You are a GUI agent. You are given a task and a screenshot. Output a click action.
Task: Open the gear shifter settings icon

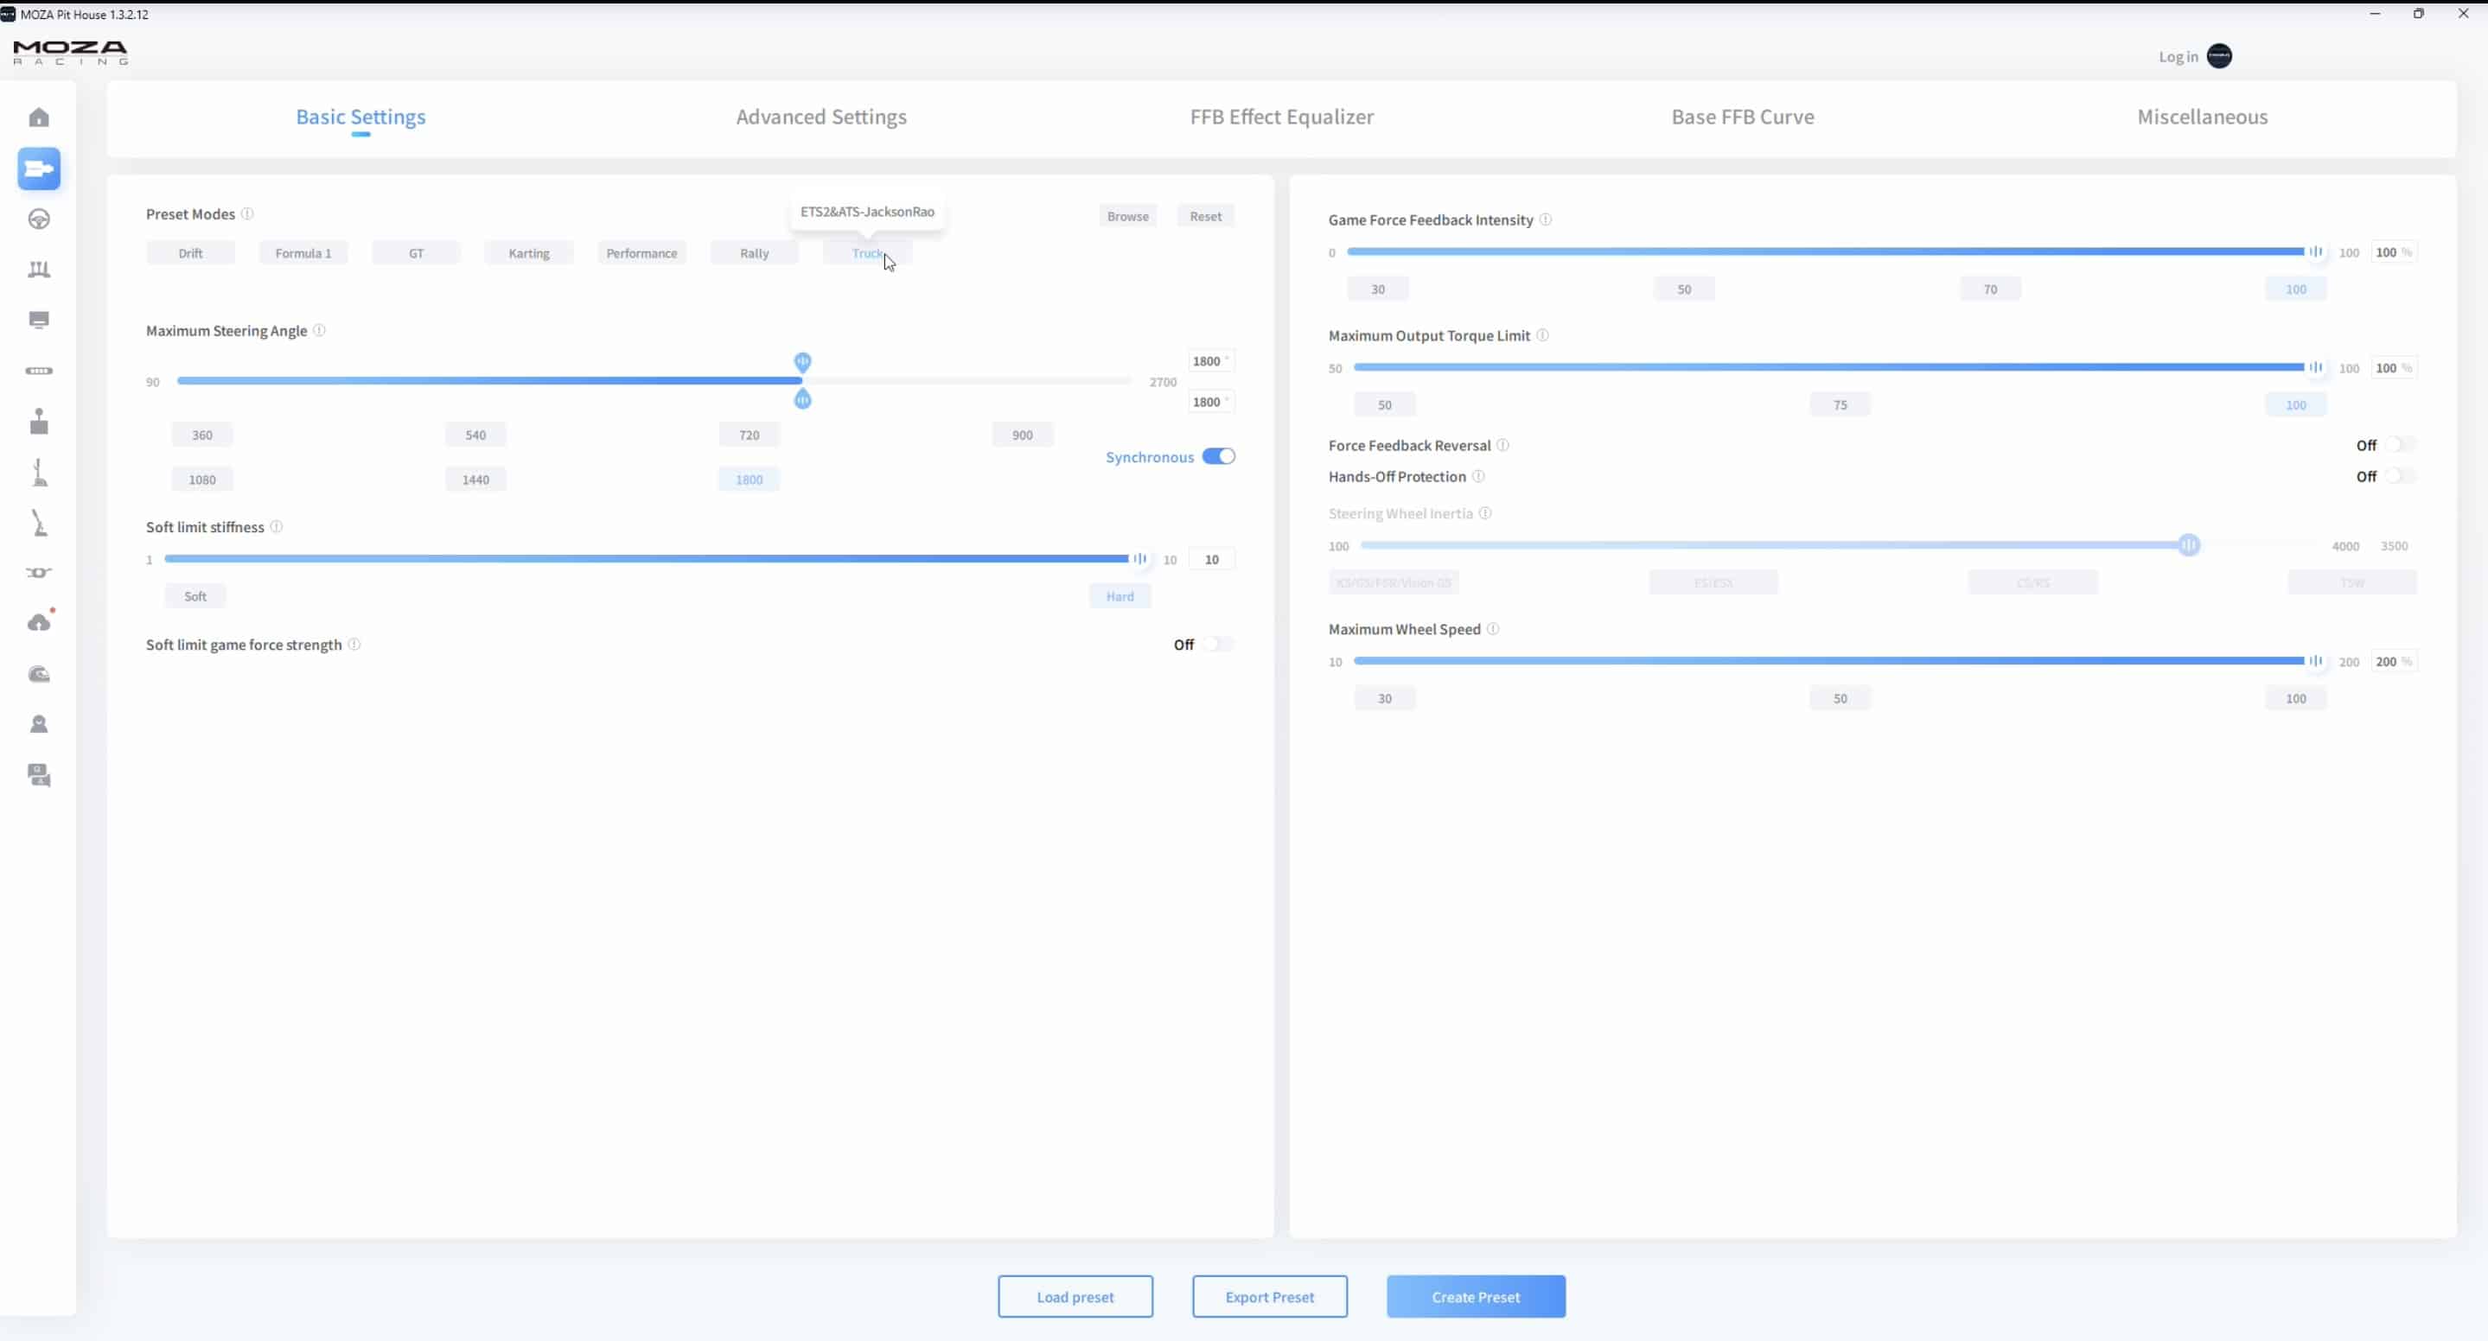(x=39, y=422)
